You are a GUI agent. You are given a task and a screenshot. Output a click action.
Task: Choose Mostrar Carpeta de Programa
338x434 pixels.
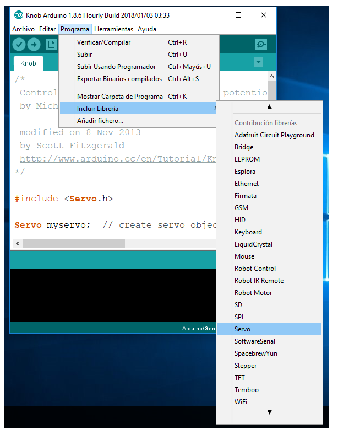pyautogui.click(x=139, y=97)
